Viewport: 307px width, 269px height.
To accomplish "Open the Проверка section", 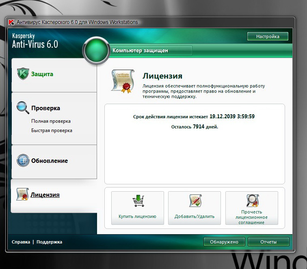I will [45, 108].
